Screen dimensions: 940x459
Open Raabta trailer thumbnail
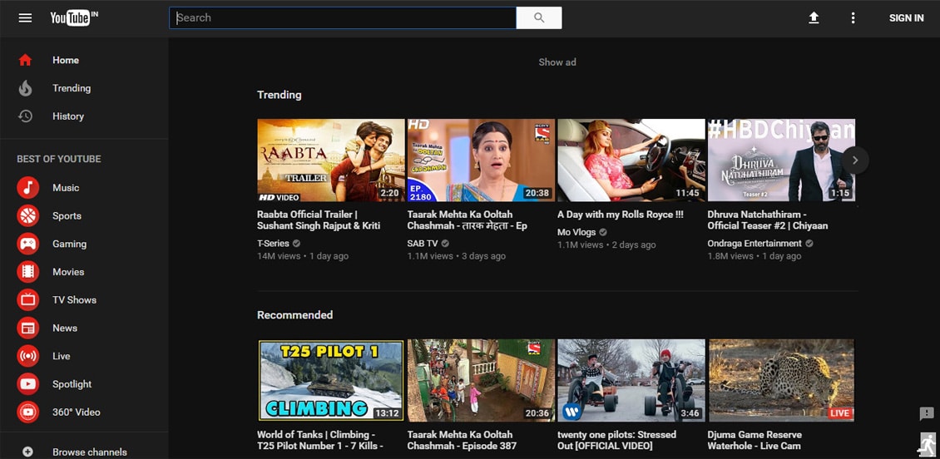331,160
